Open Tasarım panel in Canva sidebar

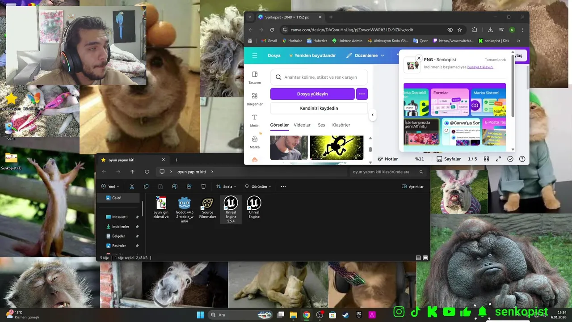coord(255,77)
